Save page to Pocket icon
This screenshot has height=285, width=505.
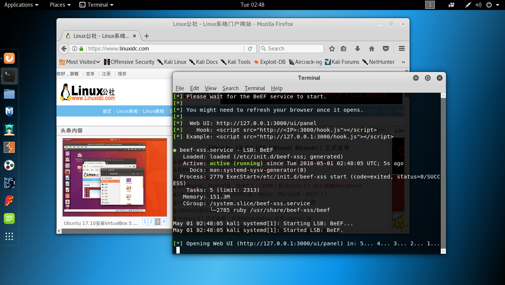click(386, 49)
